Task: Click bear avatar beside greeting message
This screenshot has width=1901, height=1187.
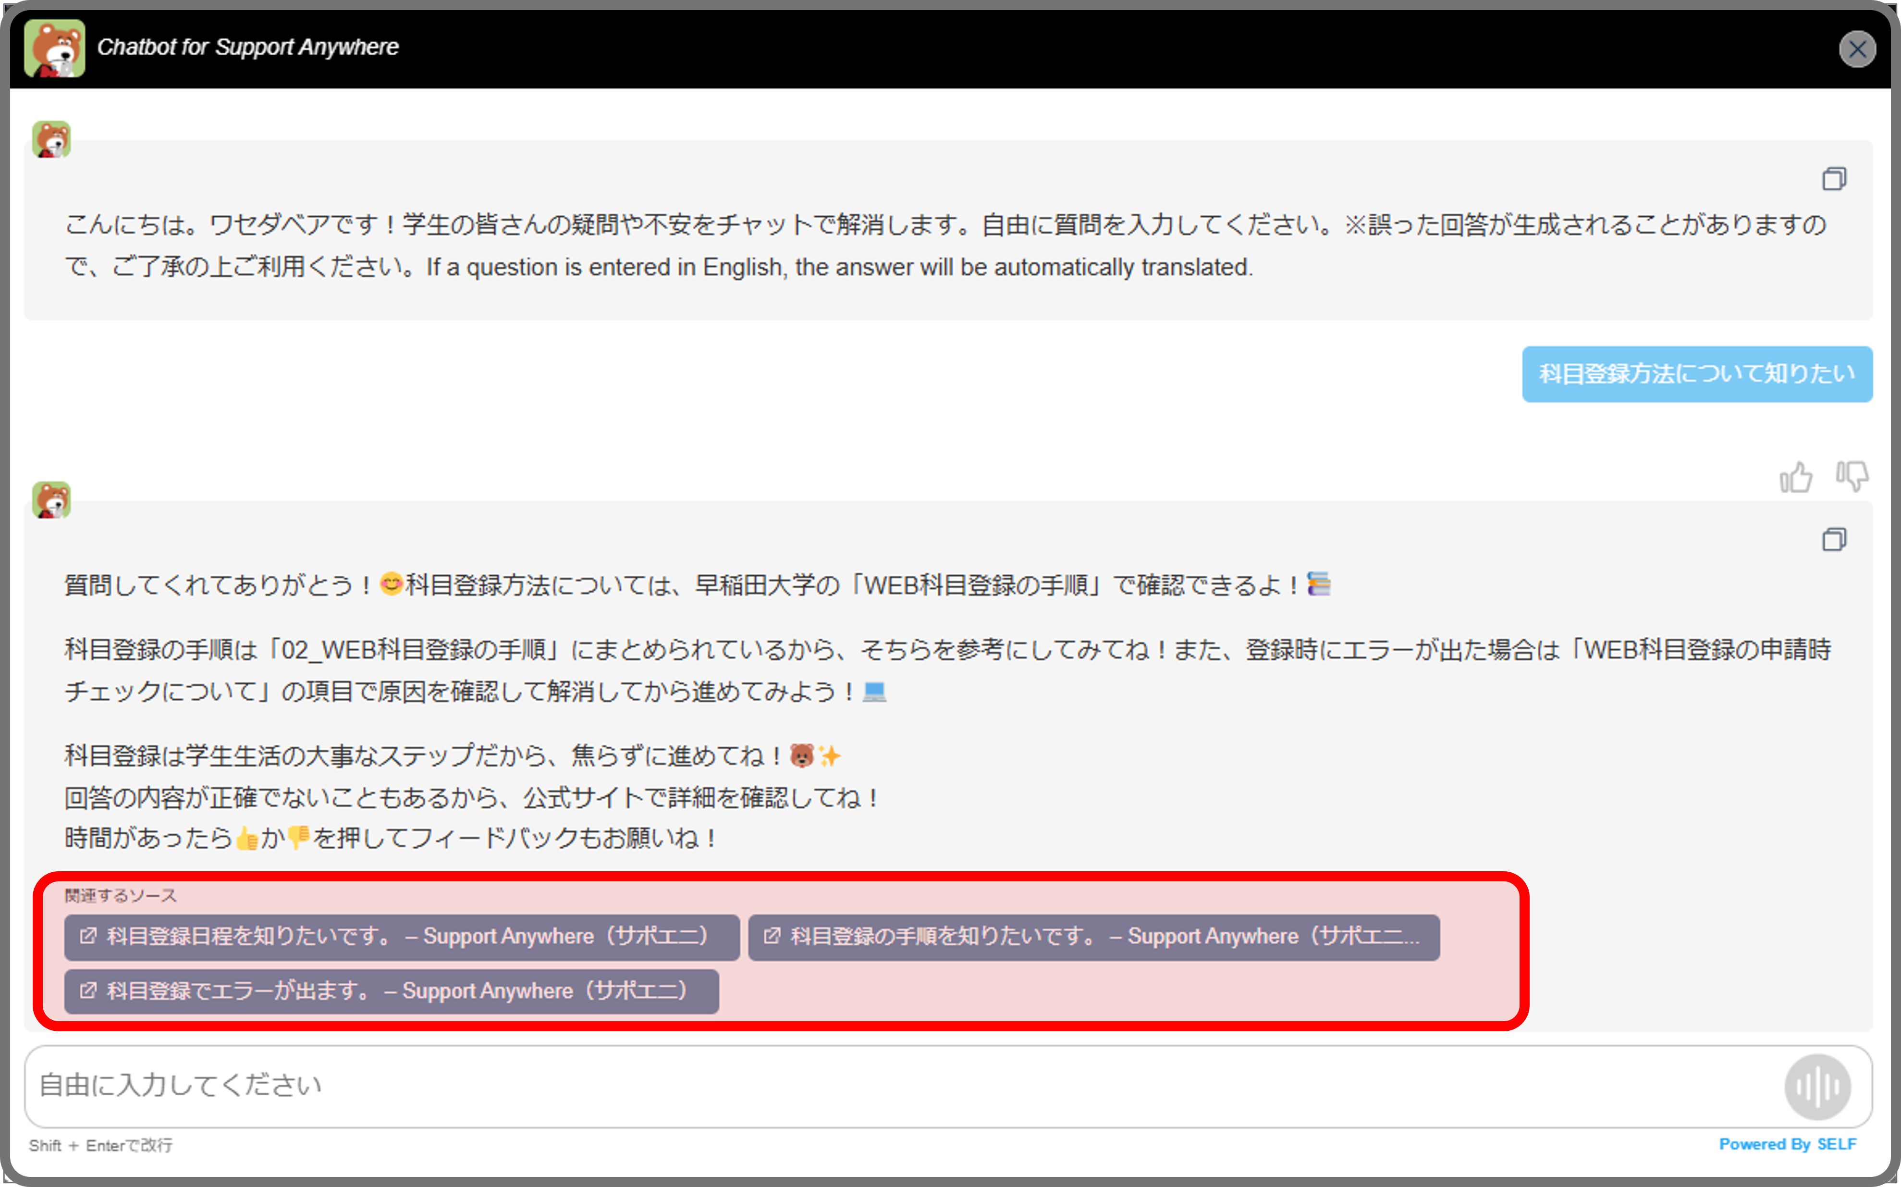Action: pyautogui.click(x=52, y=140)
